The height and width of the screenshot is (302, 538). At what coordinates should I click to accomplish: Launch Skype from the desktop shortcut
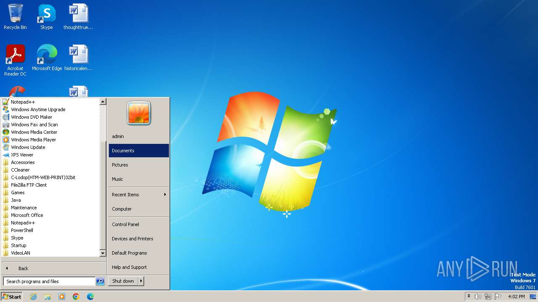(46, 17)
